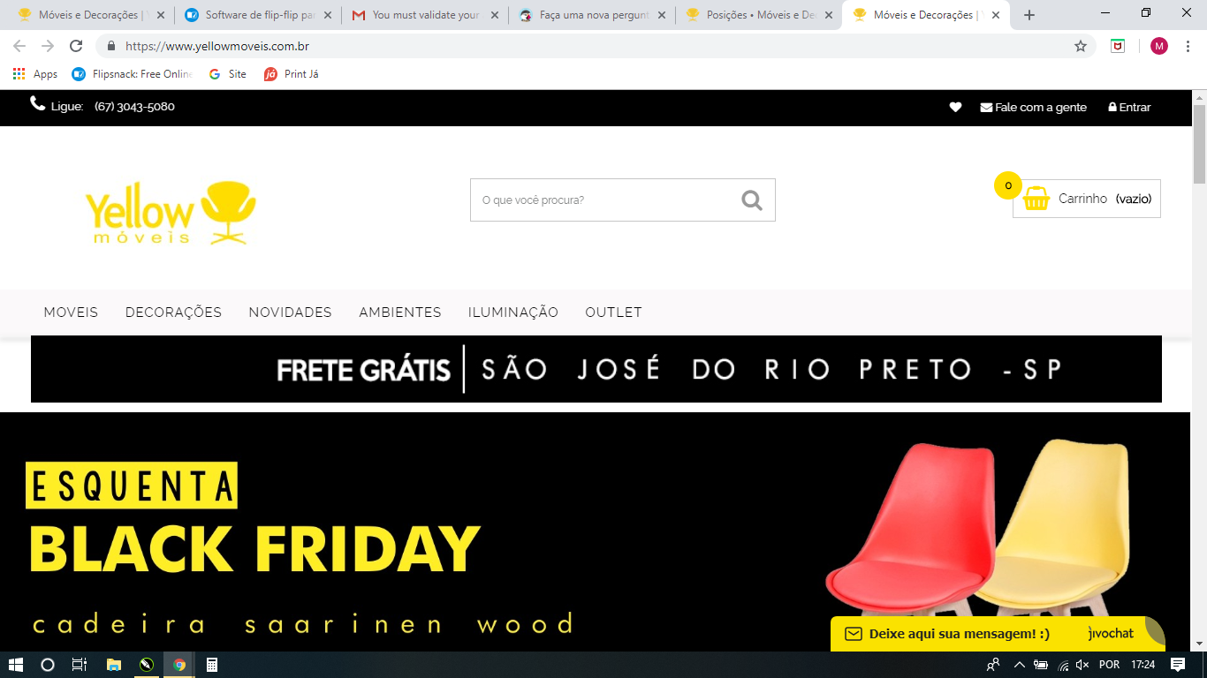Image resolution: width=1207 pixels, height=678 pixels.
Task: Bookmark page with the star icon
Action: point(1081,46)
